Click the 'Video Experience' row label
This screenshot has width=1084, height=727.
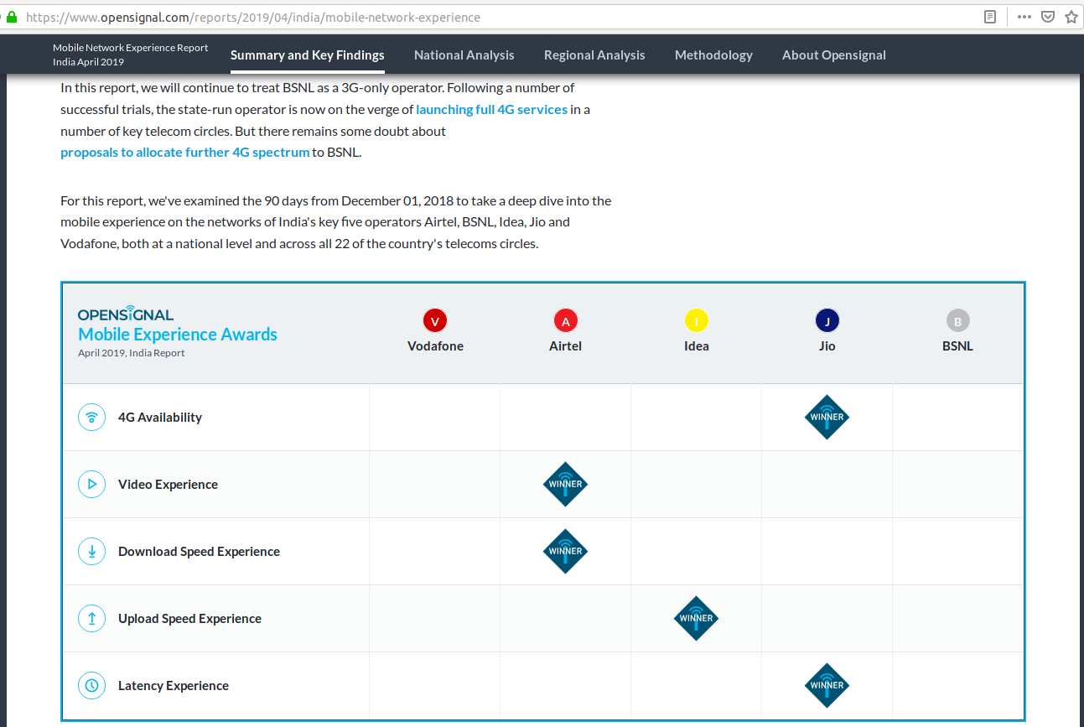(168, 485)
